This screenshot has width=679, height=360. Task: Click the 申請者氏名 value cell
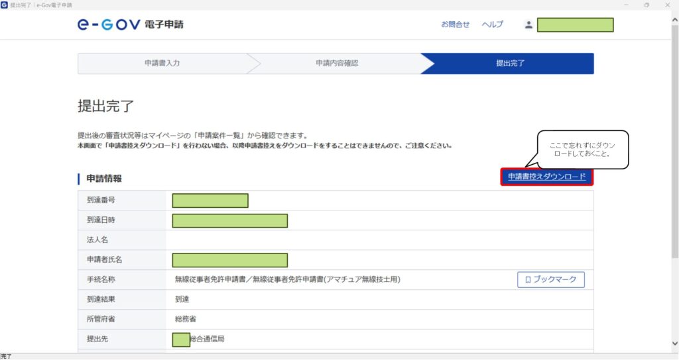(x=229, y=260)
